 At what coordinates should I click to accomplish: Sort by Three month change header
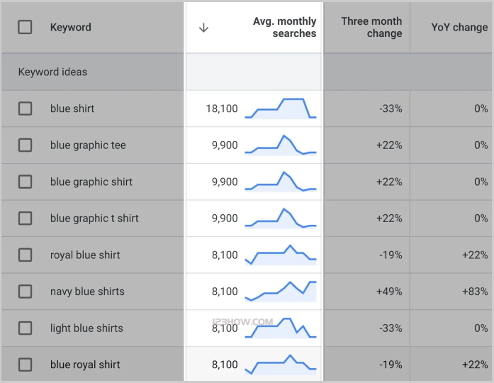pyautogui.click(x=371, y=28)
